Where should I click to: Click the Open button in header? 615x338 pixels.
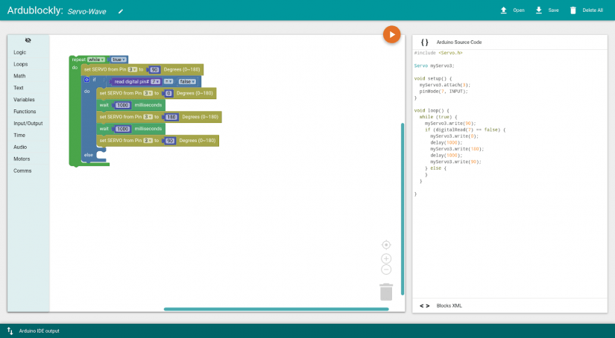tap(511, 10)
